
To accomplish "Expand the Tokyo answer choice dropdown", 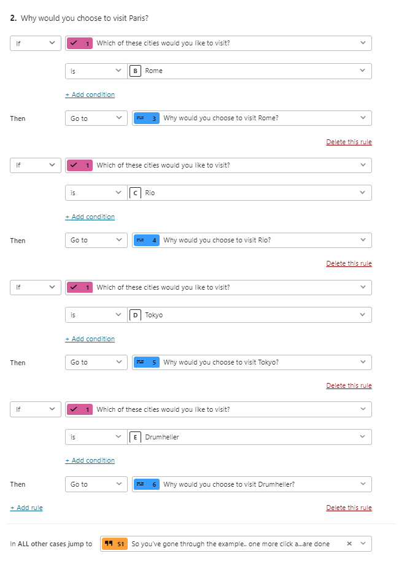I will [249, 315].
